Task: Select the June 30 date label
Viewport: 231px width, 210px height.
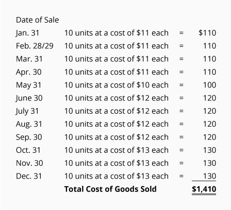Action: click(29, 98)
